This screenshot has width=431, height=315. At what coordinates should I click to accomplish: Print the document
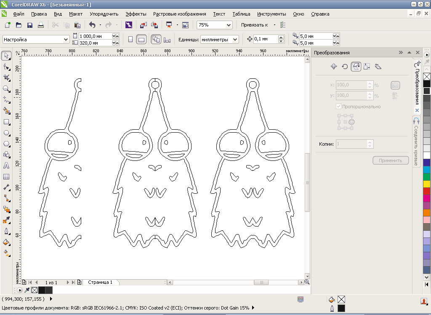coord(41,25)
